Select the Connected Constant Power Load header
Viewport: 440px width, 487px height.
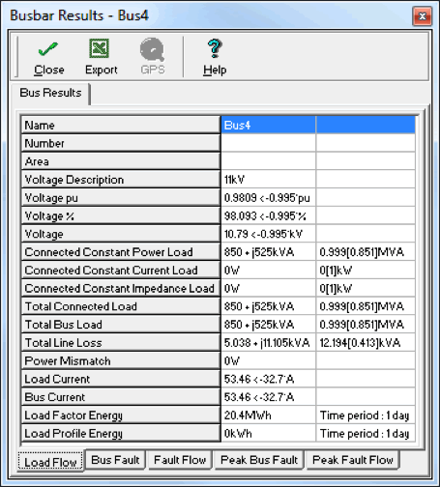point(121,252)
